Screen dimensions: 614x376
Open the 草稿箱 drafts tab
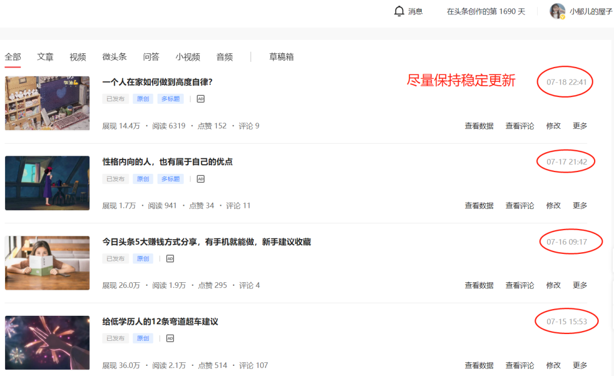281,57
